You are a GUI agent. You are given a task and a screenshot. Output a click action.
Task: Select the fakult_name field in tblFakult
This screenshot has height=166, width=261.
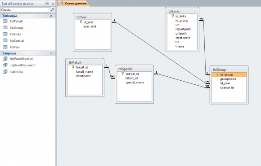85,72
